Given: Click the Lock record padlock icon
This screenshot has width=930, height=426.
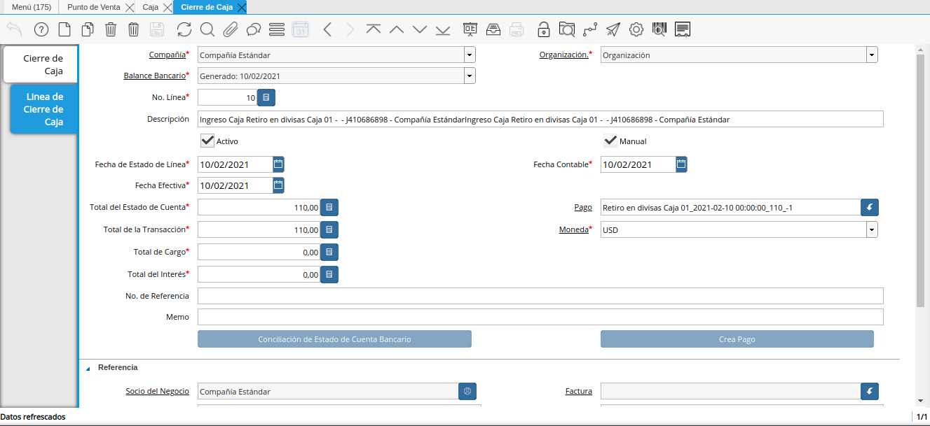Looking at the screenshot, I should click(544, 29).
